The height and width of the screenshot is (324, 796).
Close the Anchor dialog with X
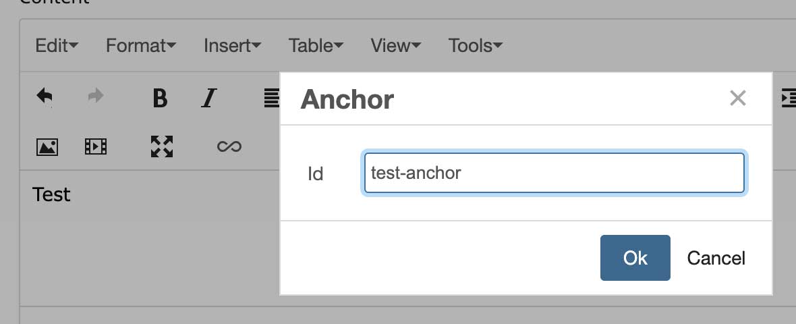pyautogui.click(x=737, y=99)
